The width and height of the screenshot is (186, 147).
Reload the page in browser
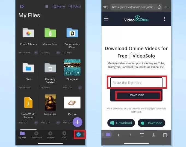[x=159, y=7]
